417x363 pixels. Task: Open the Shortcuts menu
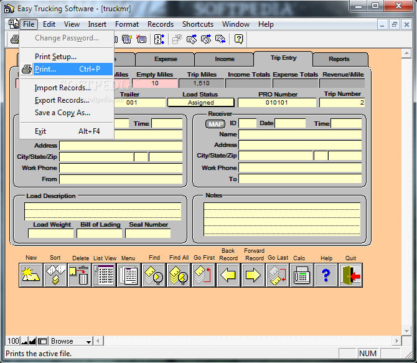pyautogui.click(x=197, y=24)
